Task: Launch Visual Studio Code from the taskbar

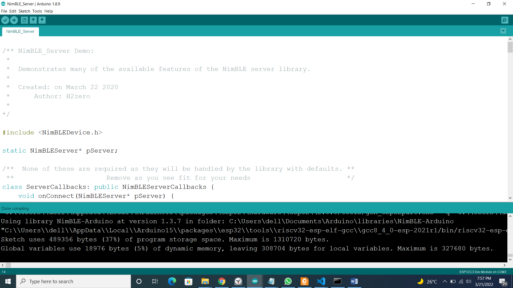Action: coord(321,281)
